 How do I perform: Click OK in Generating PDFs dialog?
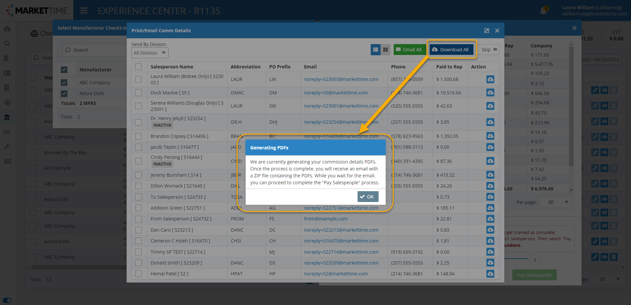coord(368,197)
